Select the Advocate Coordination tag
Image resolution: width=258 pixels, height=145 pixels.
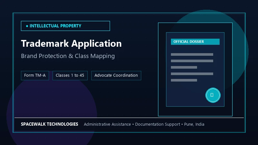click(x=116, y=75)
